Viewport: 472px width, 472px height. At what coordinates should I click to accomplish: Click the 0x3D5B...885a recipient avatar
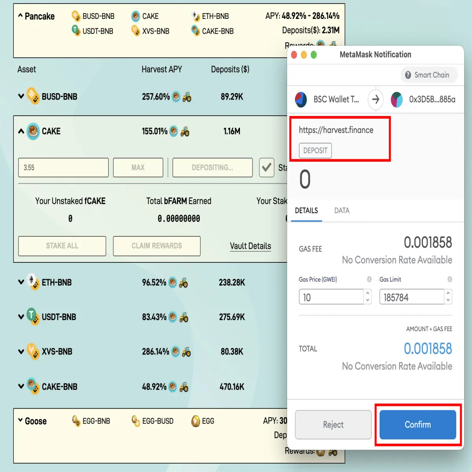[396, 100]
